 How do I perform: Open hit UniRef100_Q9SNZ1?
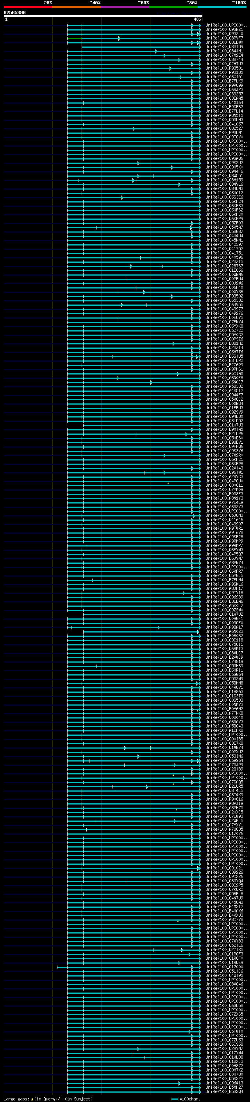[224, 30]
